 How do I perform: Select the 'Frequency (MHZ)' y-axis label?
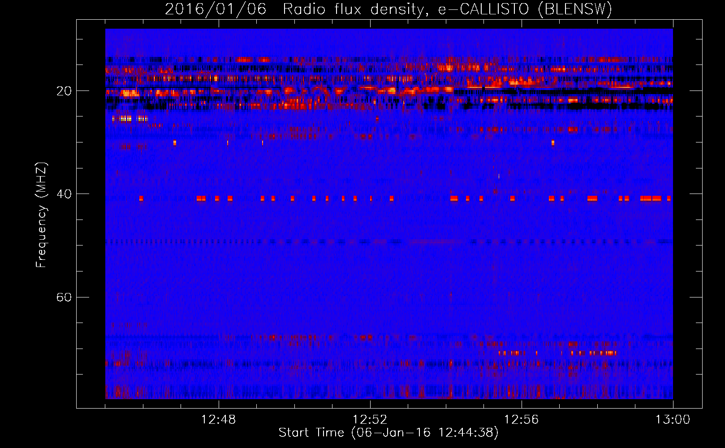41,215
